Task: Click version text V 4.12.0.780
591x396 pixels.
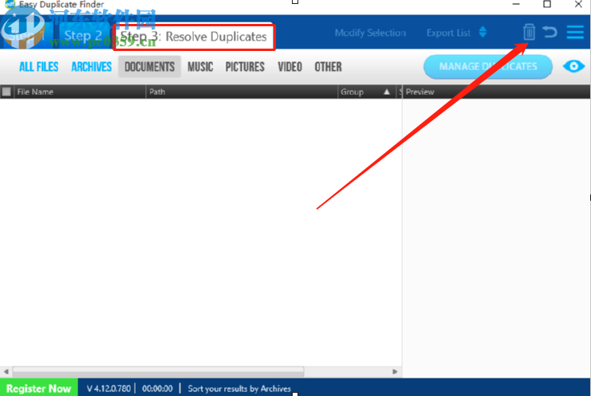Action: [108, 389]
